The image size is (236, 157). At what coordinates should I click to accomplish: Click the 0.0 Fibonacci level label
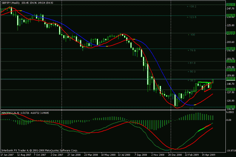click(x=191, y=109)
